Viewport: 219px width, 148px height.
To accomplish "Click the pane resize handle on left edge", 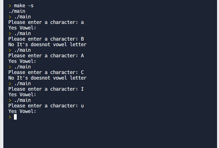I will (2, 99).
